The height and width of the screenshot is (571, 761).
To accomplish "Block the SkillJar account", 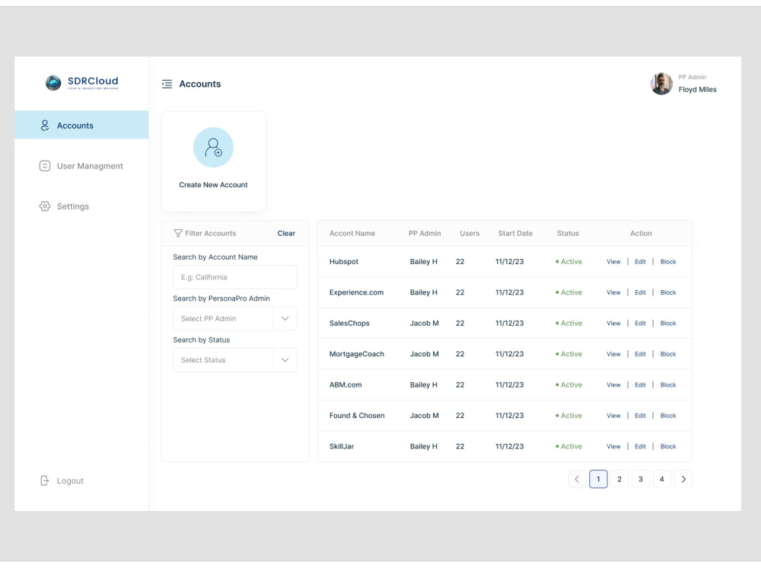I will click(x=668, y=447).
